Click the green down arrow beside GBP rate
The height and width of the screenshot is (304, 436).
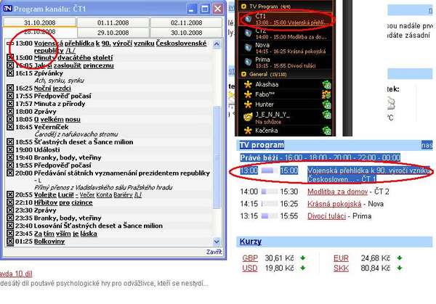tap(303, 258)
